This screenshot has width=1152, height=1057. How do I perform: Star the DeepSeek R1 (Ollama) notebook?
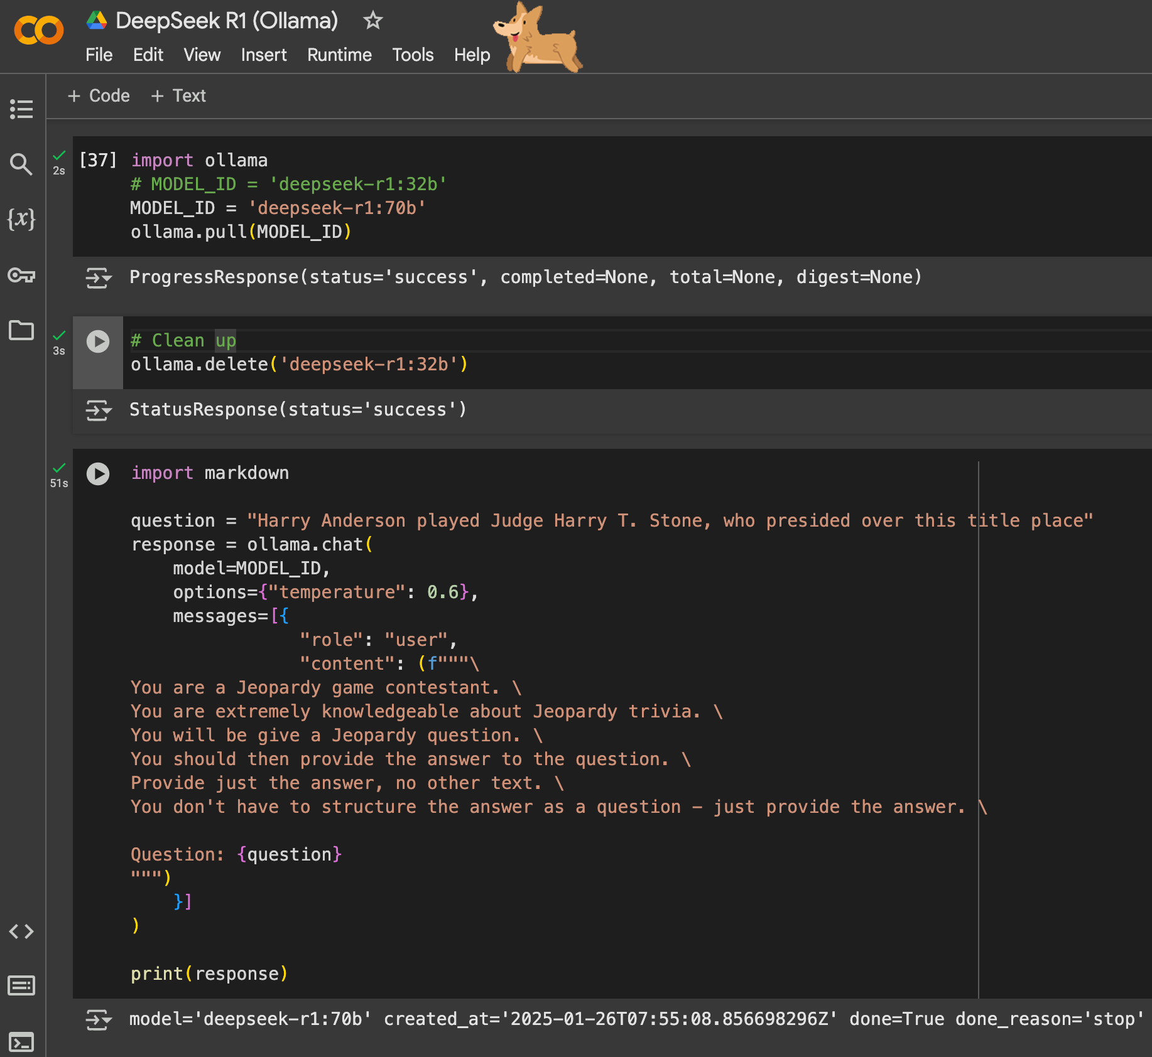coord(373,21)
